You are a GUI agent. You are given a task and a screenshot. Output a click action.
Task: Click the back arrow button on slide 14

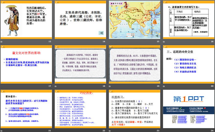point(101,33)
